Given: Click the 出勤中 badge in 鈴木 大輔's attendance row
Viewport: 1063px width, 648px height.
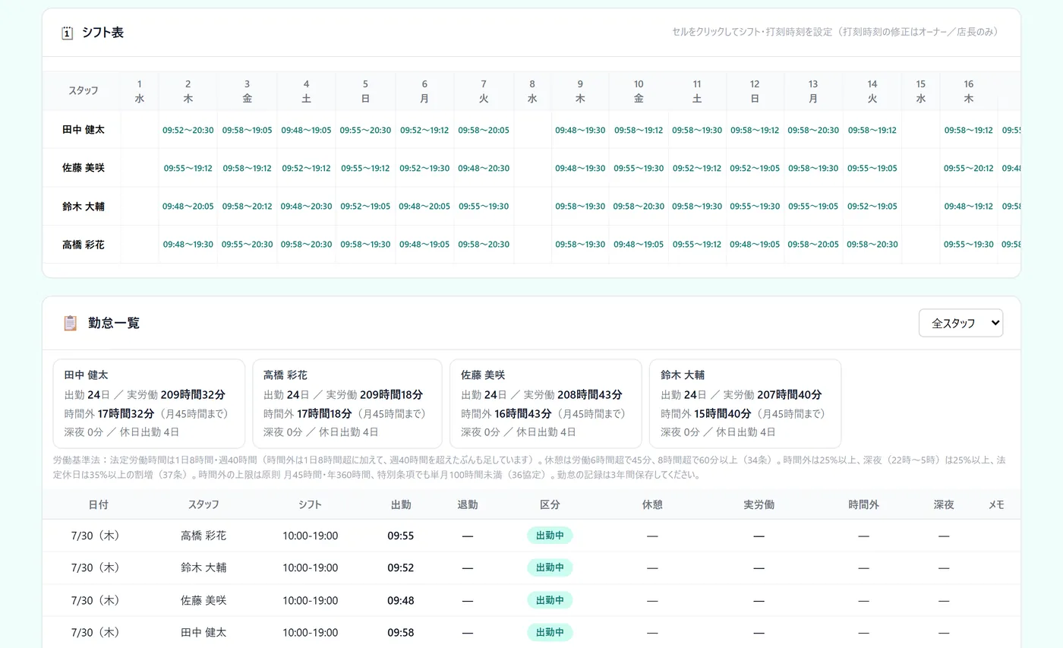Looking at the screenshot, I should (550, 567).
